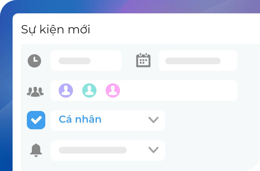Click the calendar date icon
This screenshot has width=260, height=171.
tap(143, 61)
